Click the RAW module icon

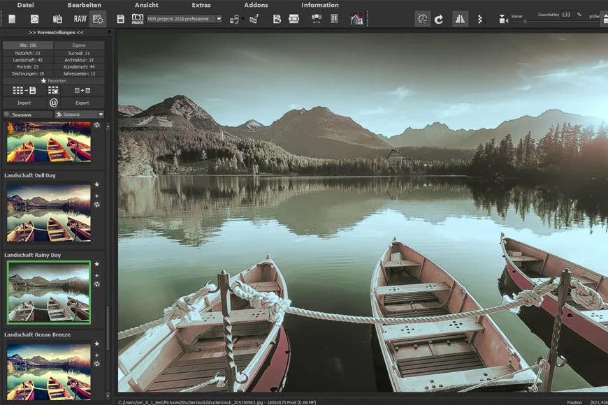pos(80,19)
